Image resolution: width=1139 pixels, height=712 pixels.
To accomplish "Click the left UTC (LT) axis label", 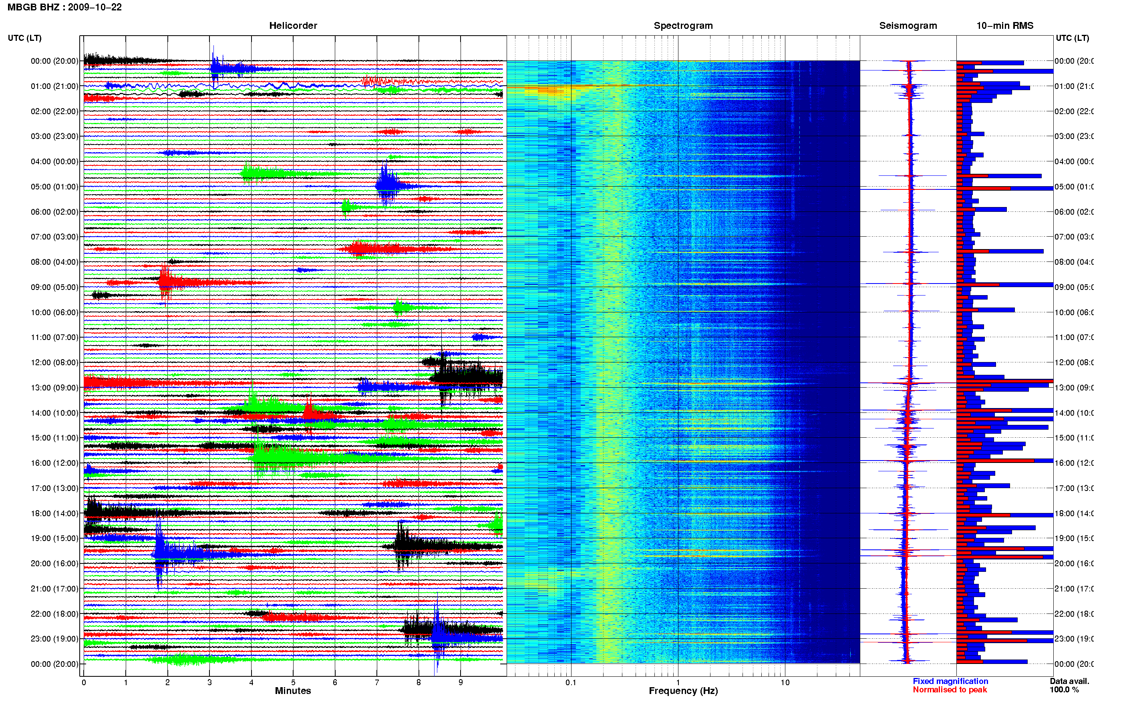I will (x=24, y=38).
